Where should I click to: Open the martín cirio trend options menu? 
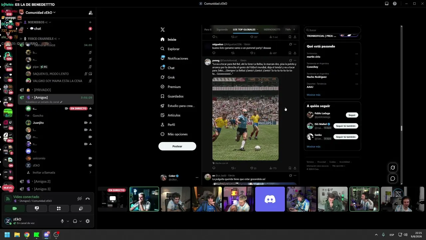356,54
